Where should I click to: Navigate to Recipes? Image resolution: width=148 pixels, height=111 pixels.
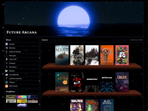(13, 56)
